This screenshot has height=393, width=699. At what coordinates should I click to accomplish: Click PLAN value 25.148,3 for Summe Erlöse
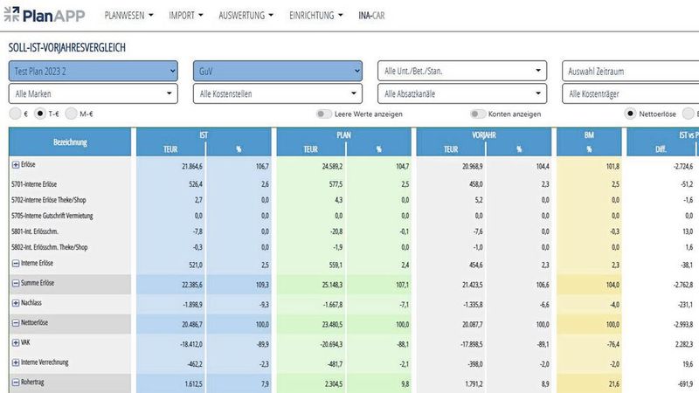[332, 285]
